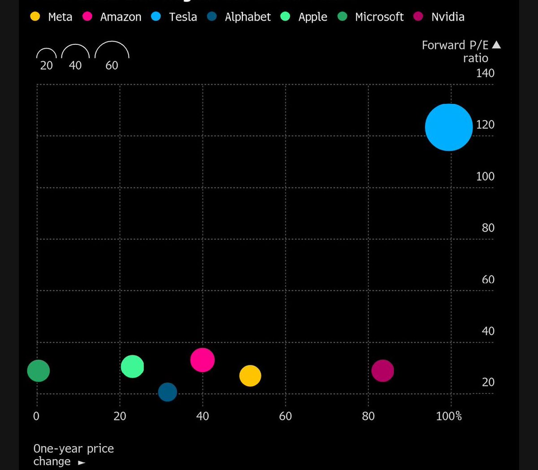The height and width of the screenshot is (470, 538).
Task: Click the yellow Meta bubble on the chart
Action: pos(250,375)
